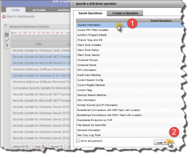Select Domain Subnet and IP Information question
Viewport: 192px width, 158px height.
pos(130,105)
